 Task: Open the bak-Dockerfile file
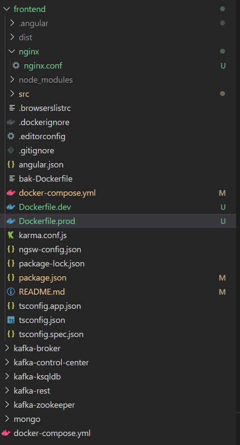click(x=46, y=179)
